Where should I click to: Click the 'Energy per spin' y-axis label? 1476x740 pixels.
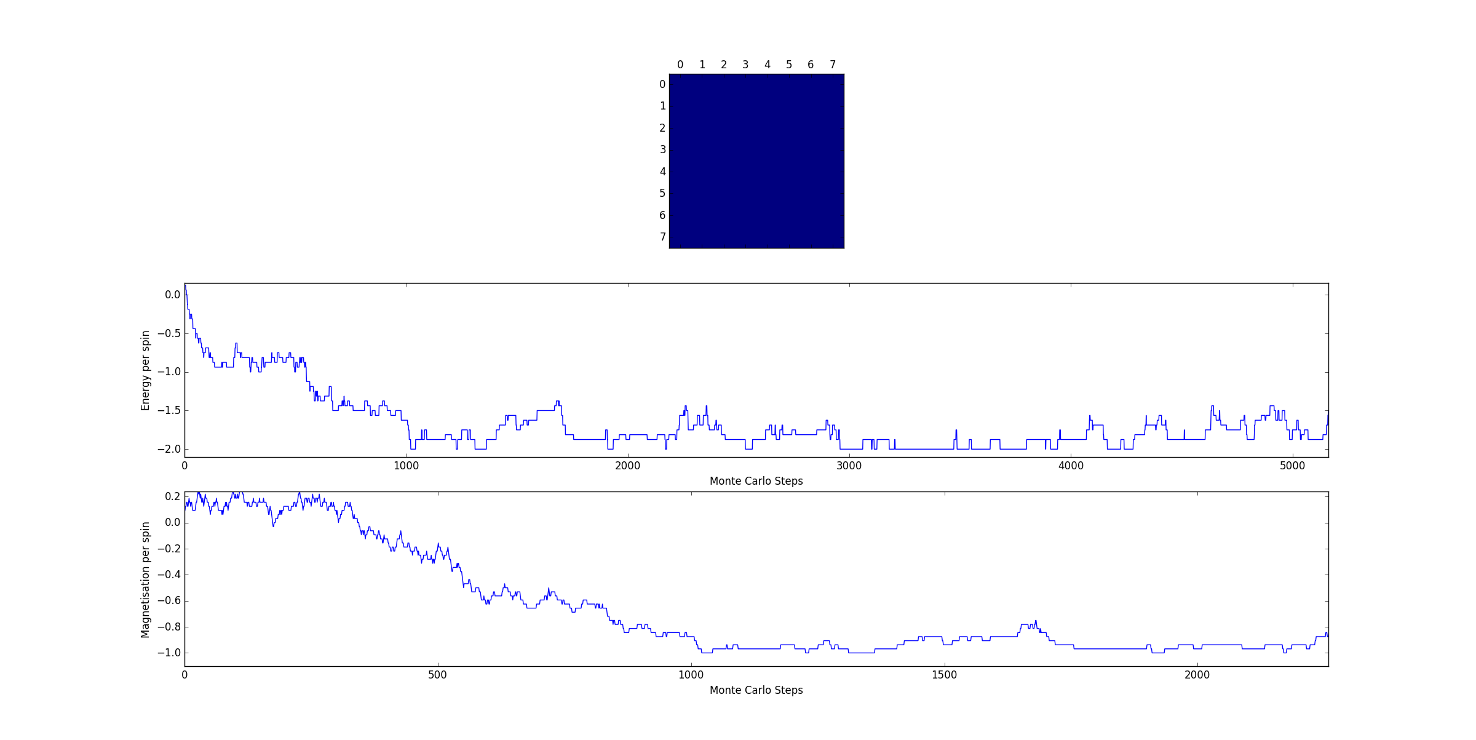click(x=145, y=371)
